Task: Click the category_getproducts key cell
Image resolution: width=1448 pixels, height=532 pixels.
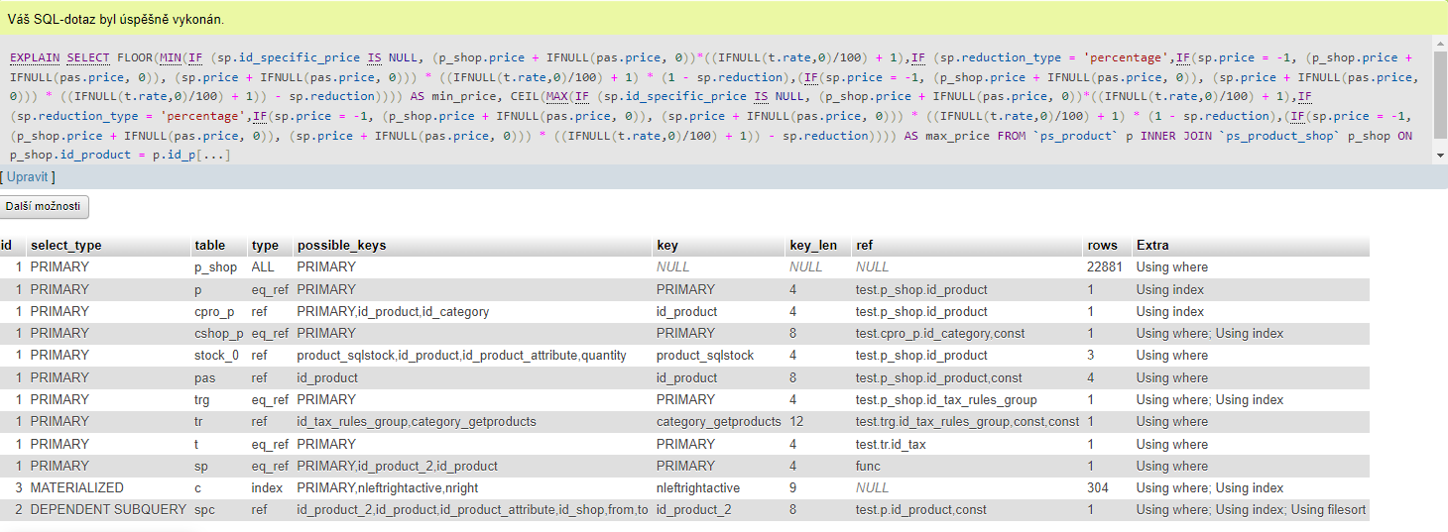Action: pyautogui.click(x=718, y=421)
